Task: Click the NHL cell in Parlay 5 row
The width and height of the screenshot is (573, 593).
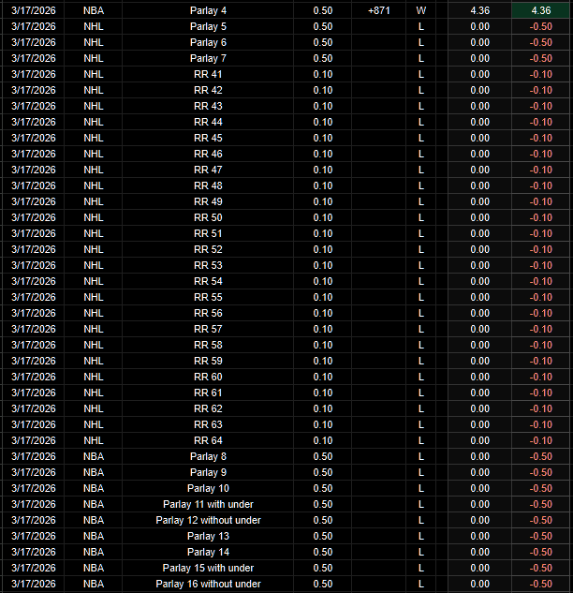Action: (x=94, y=26)
